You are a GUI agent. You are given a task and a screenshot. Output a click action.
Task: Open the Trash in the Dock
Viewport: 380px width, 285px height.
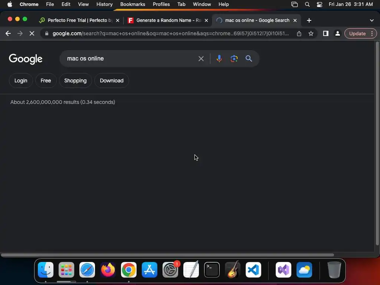click(x=334, y=270)
